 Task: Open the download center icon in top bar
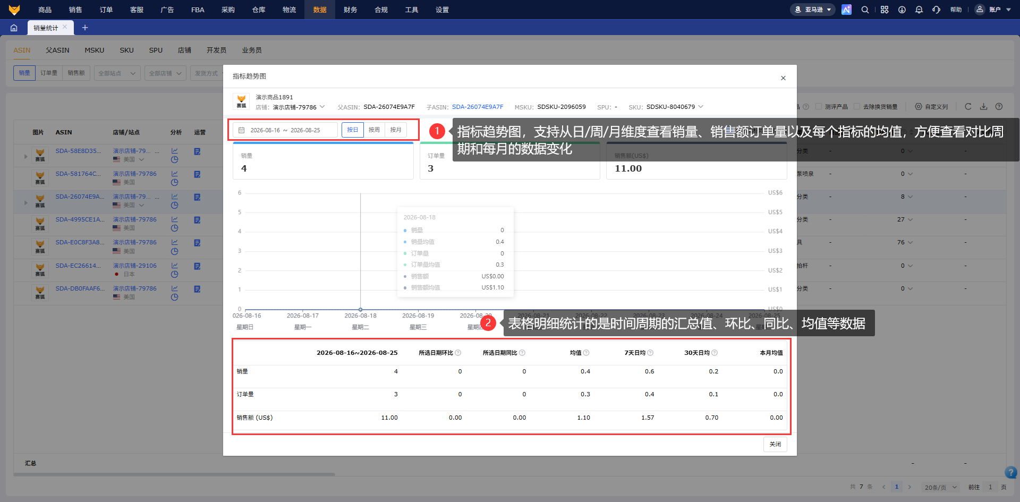(902, 10)
